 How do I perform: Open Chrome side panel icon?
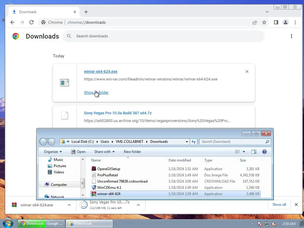coord(276,22)
